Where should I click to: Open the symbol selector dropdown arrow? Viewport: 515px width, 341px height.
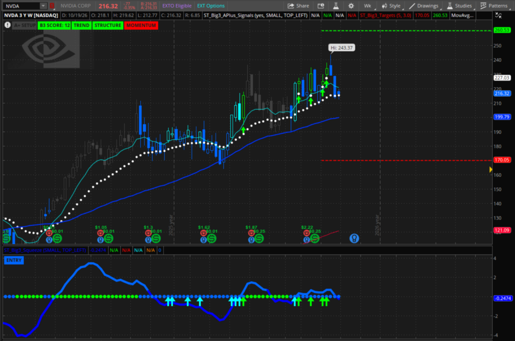tap(43, 6)
